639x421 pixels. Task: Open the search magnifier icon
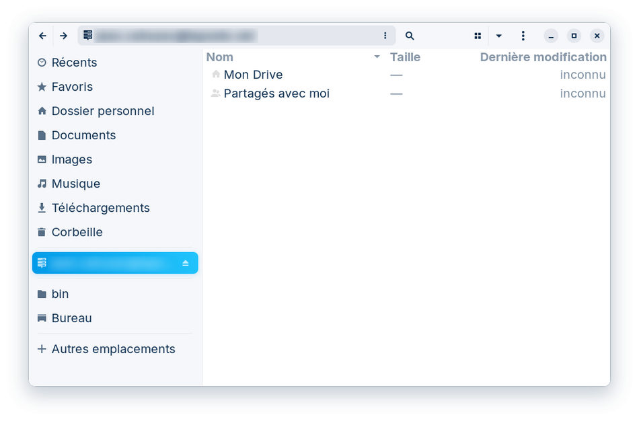(x=410, y=36)
